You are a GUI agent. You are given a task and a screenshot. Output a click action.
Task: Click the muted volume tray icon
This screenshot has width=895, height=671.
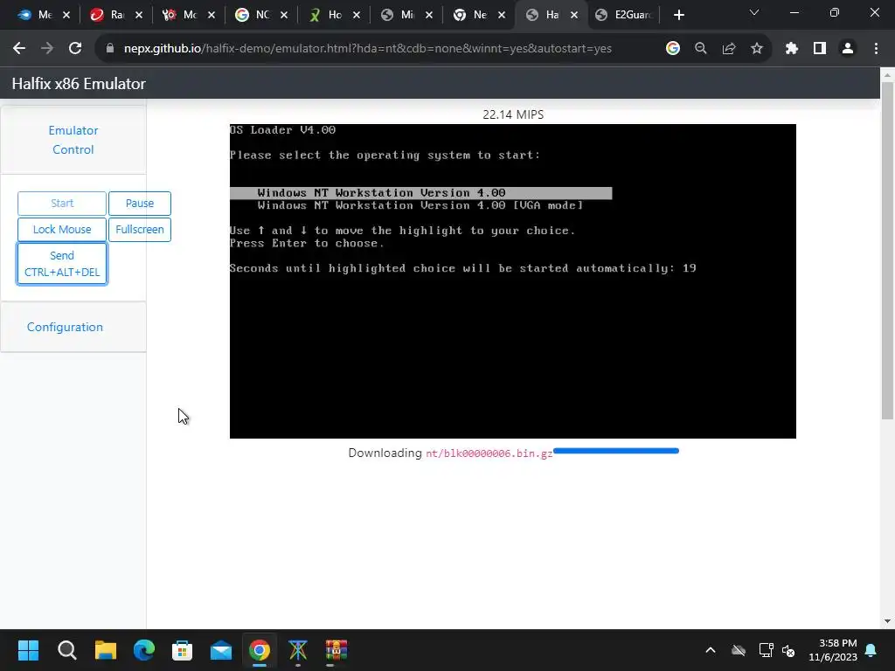coord(788,650)
